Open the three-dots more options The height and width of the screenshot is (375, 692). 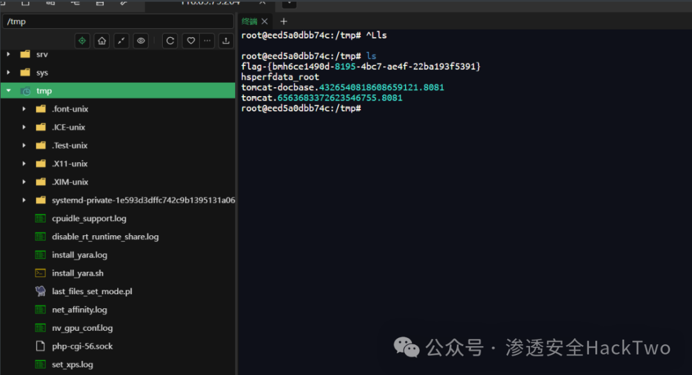[x=207, y=41]
